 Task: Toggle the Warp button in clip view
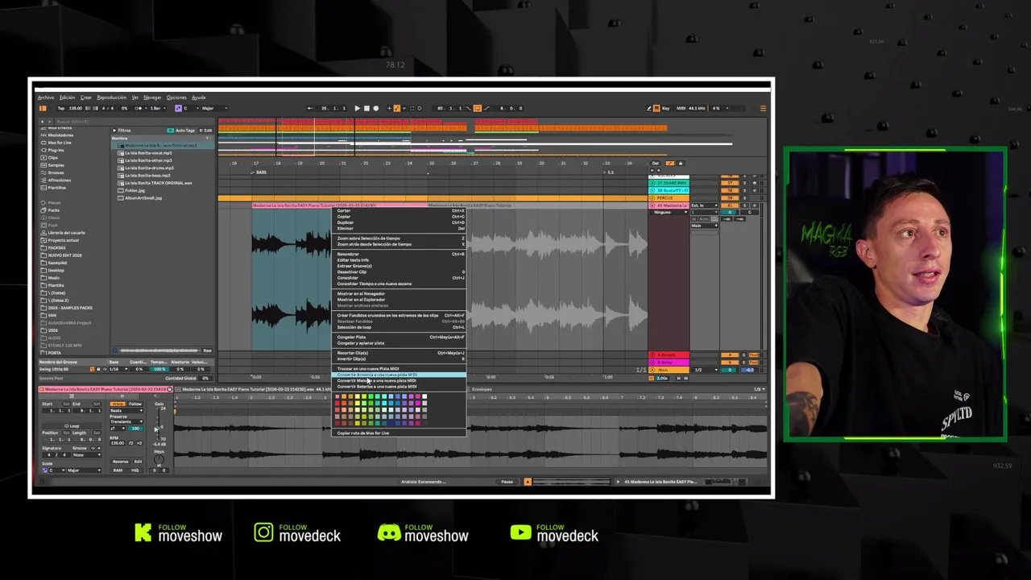click(118, 404)
